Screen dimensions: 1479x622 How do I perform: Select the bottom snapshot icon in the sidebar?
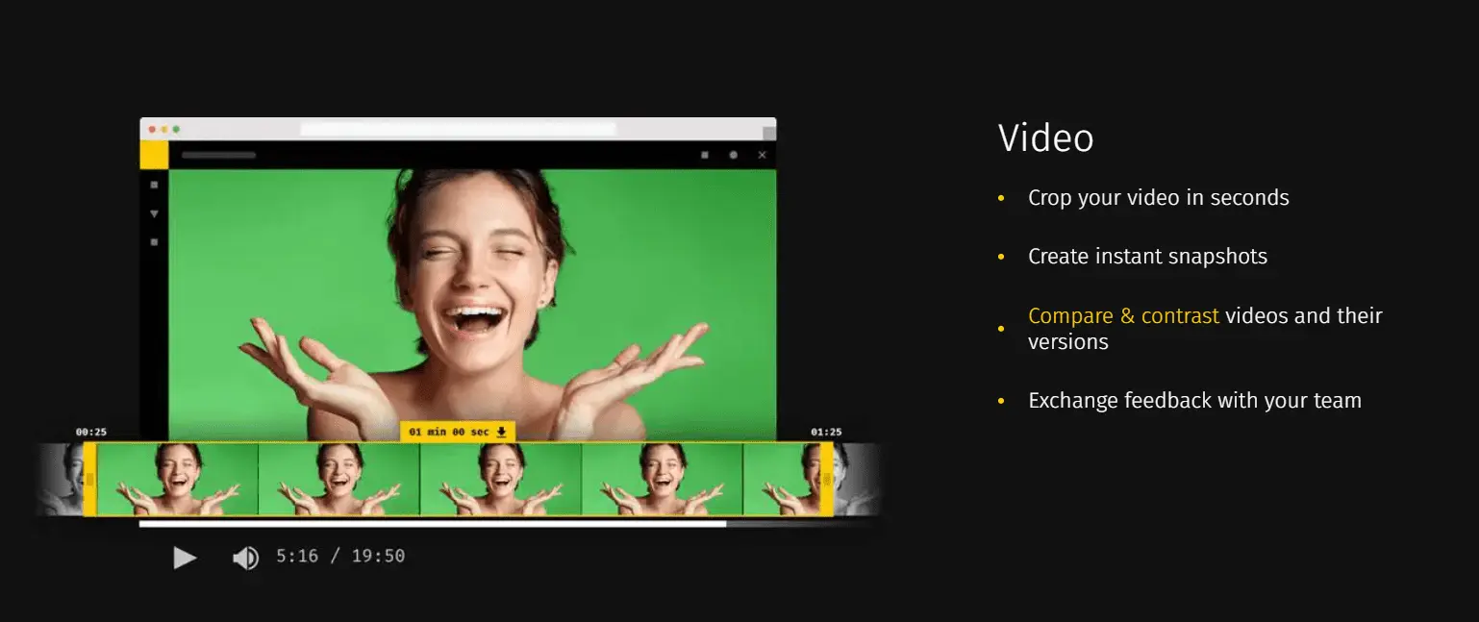(154, 241)
